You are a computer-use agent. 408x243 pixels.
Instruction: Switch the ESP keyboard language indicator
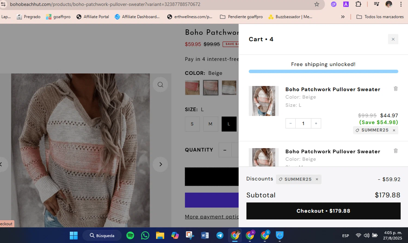(345, 236)
